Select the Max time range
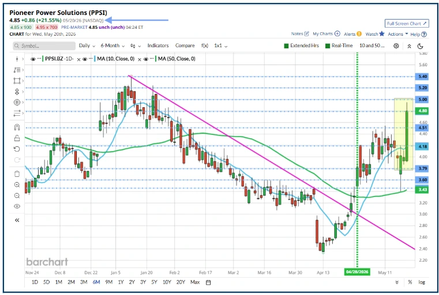Image resolution: width=439 pixels, height=295 pixels. tap(195, 282)
